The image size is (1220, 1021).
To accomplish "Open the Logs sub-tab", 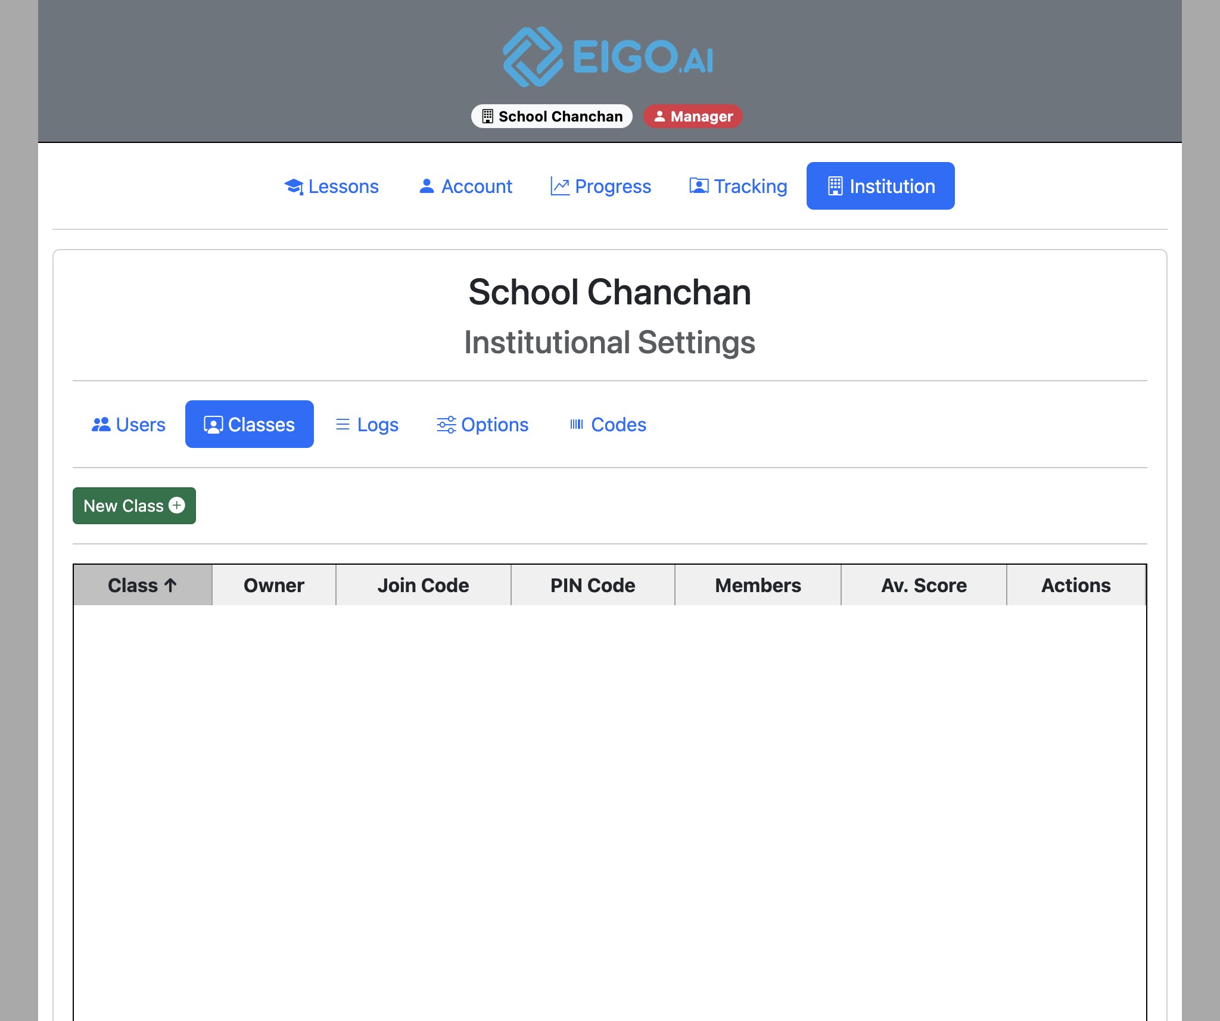I will (367, 424).
